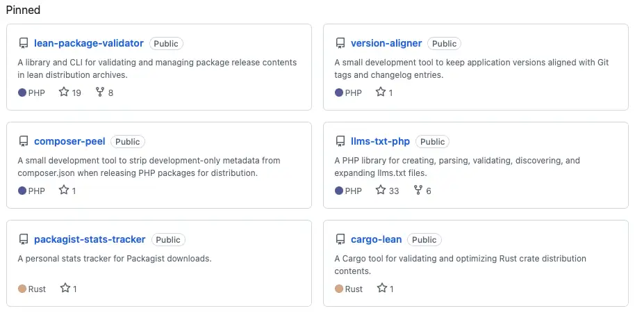This screenshot has width=635, height=313.
Task: Click Public badge on version-aligner
Action: coord(444,43)
